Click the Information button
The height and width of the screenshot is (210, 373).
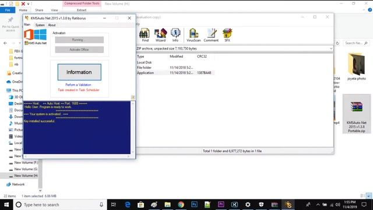click(x=79, y=72)
